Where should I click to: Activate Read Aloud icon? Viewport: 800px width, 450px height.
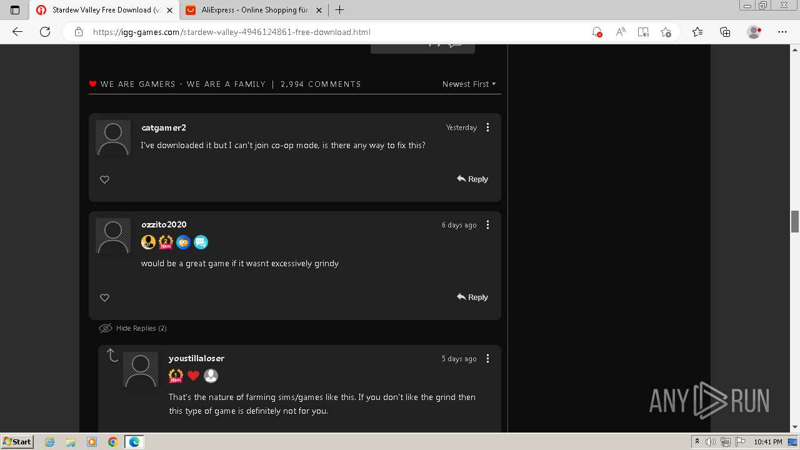pos(621,32)
